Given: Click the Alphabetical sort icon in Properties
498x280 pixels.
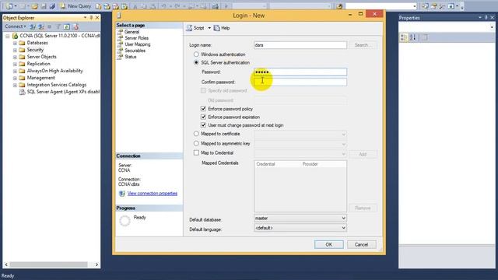Looking at the screenshot, I should [x=412, y=37].
